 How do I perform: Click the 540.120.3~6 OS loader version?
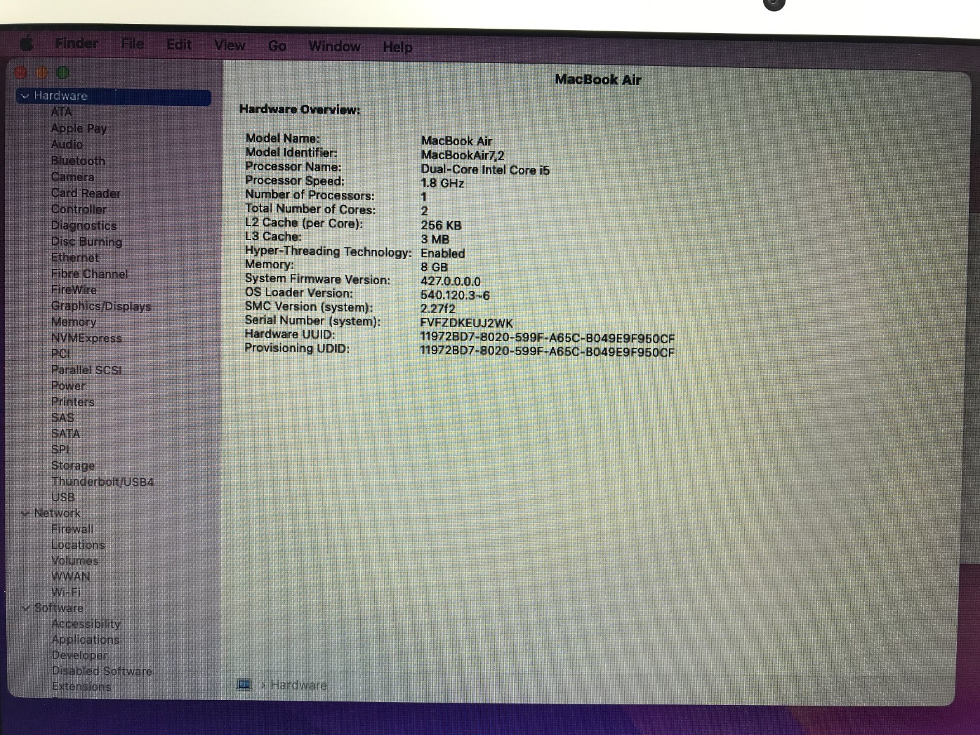[x=455, y=296]
